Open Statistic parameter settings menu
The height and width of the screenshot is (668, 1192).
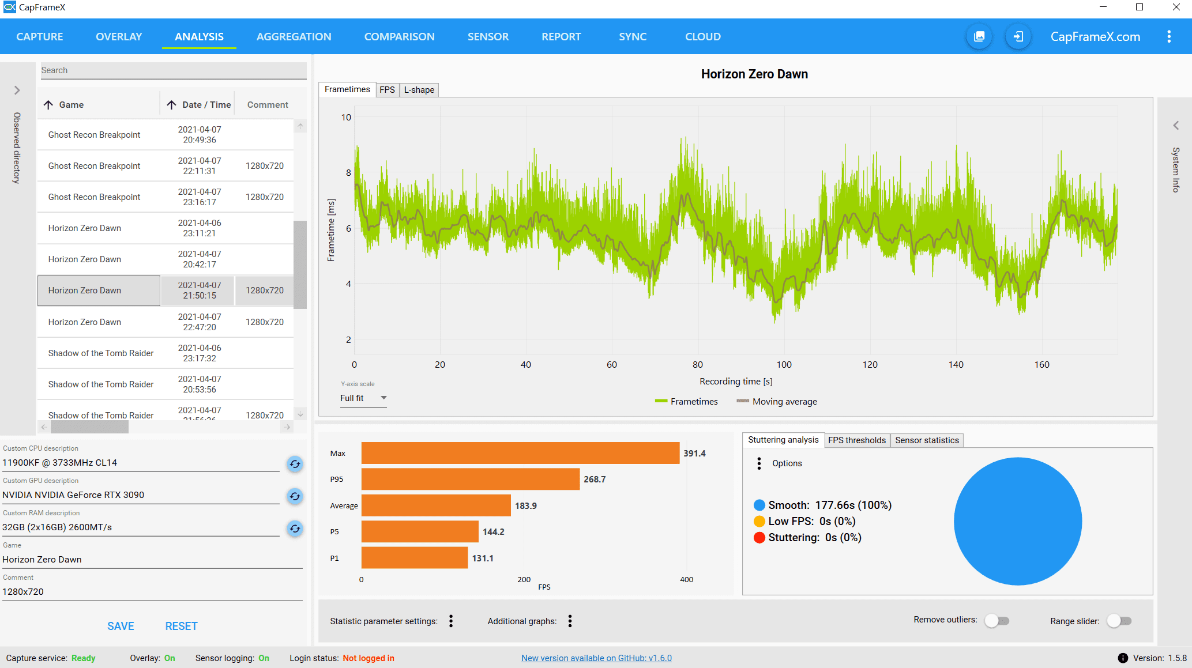pos(451,621)
